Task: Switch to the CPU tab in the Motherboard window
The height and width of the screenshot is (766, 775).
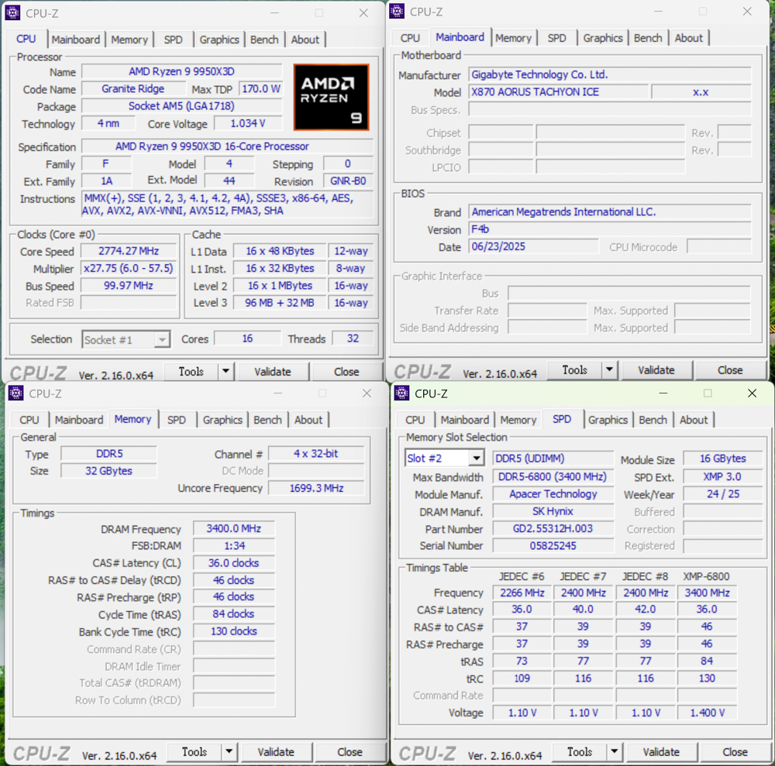Action: coord(410,38)
